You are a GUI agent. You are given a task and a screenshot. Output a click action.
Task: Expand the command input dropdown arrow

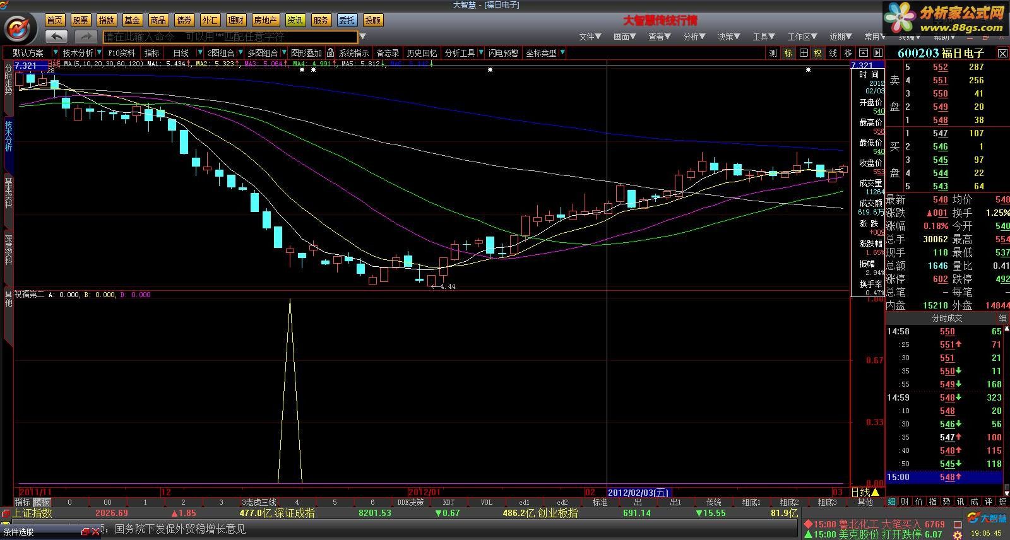(x=362, y=37)
